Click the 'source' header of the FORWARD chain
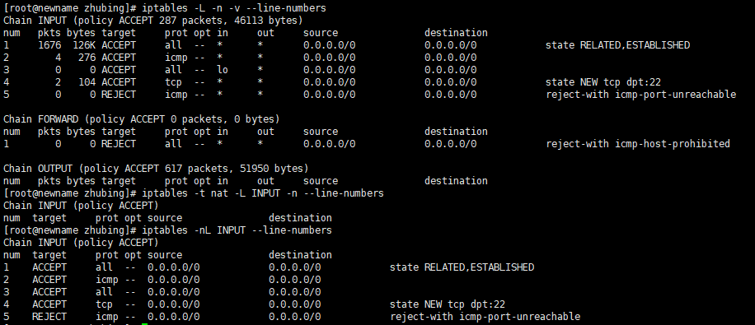755x325 pixels. (x=321, y=132)
